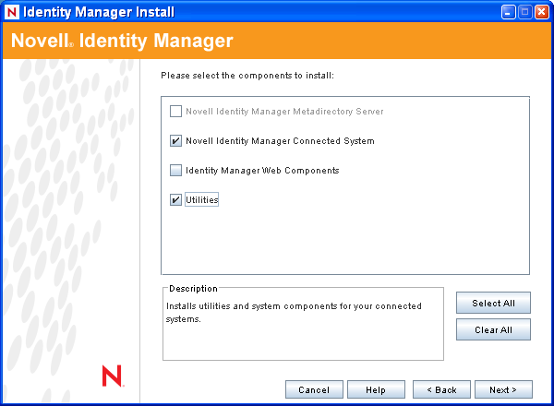Screen dimensions: 554x406
Task: Select the Utilities label text
Action: point(201,200)
